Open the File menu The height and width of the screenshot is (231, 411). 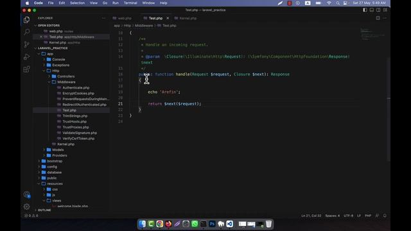point(51,3)
